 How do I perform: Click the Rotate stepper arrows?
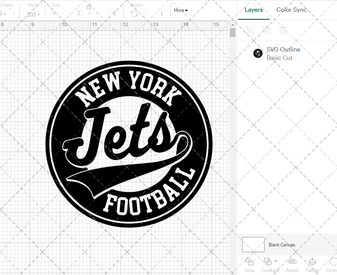pos(162,13)
